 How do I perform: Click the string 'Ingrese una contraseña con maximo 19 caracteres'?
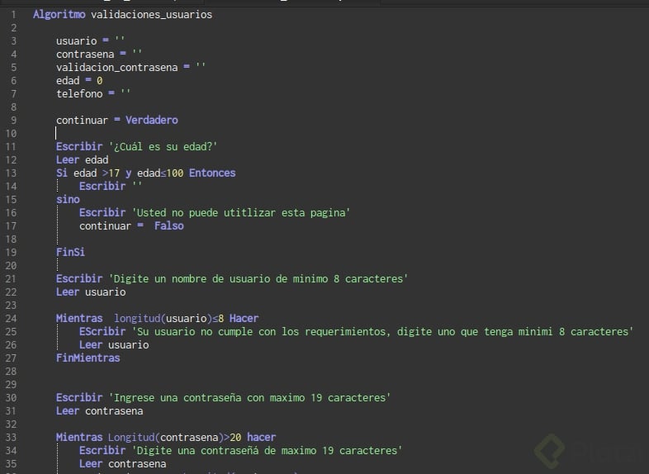pos(249,398)
